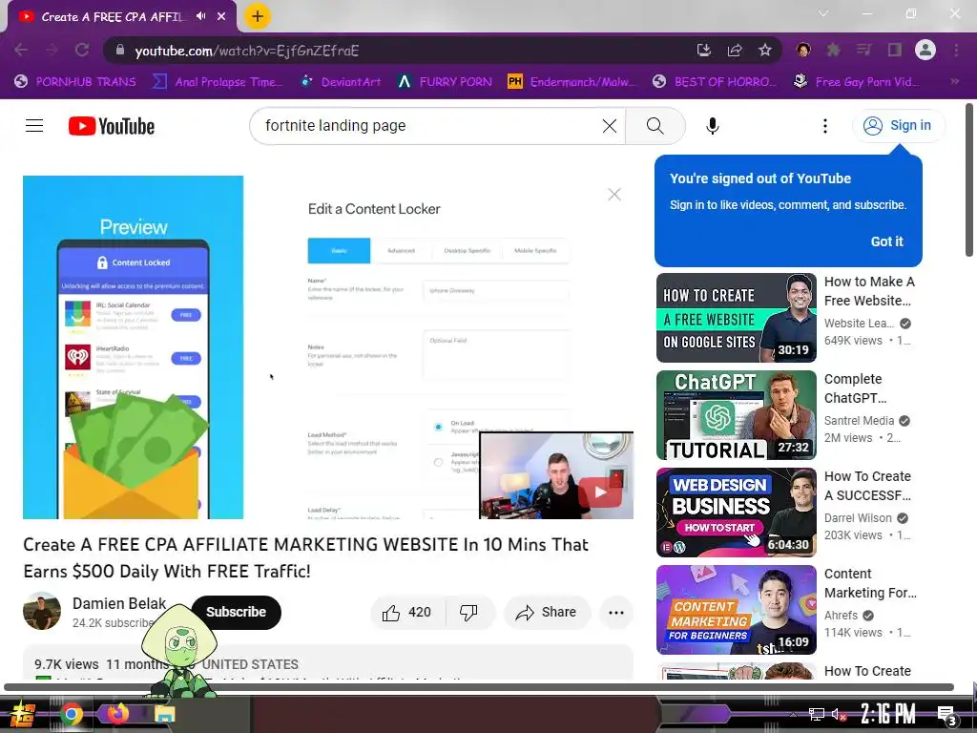Open YouTube settings three-dot menu

click(x=825, y=126)
